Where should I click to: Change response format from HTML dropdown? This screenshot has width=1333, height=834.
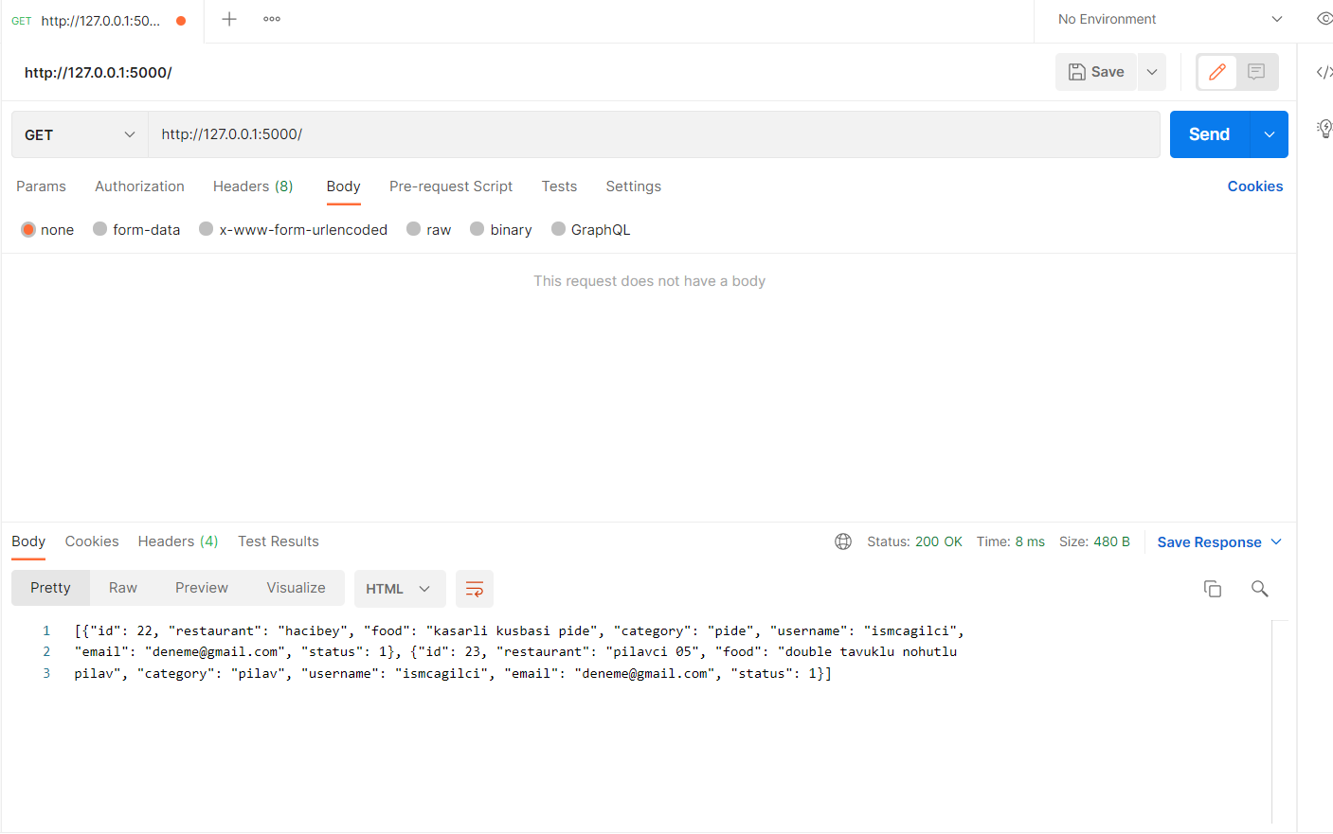tap(399, 588)
